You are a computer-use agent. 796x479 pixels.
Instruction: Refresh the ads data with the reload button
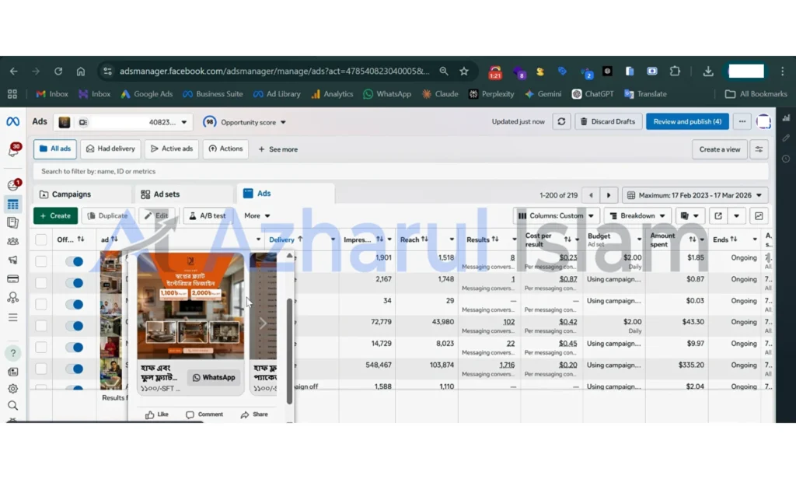pos(561,121)
